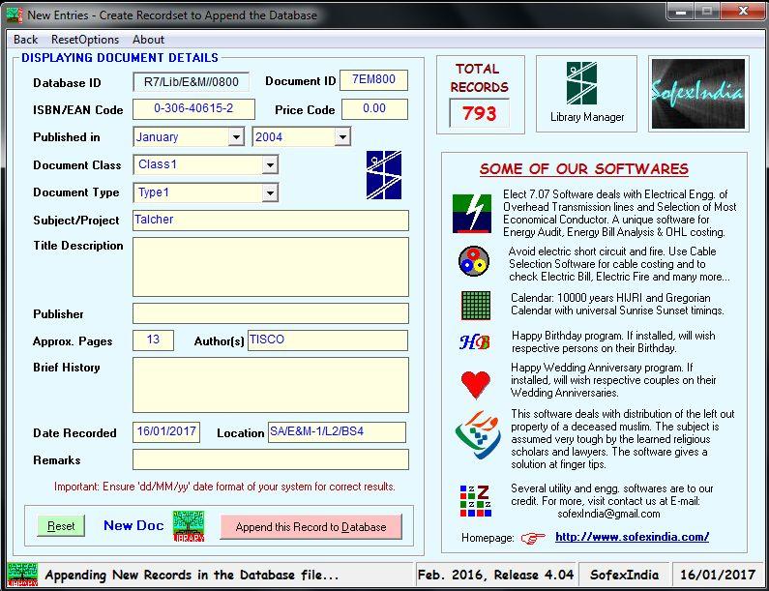Click the green grid Calendar icon
The height and width of the screenshot is (591, 769).
(476, 305)
